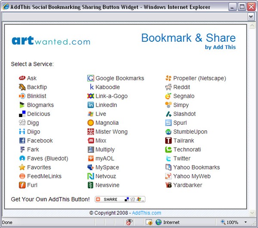Click the Fark icon
258x228 pixels.
(x=22, y=149)
